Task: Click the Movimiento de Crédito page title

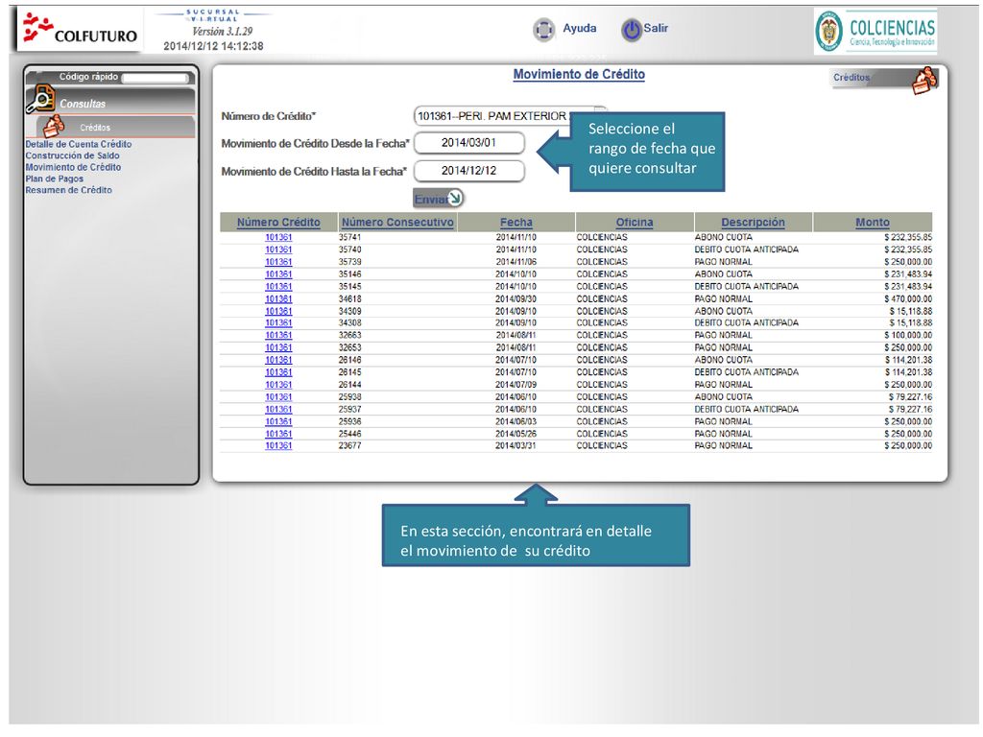Action: tap(579, 75)
